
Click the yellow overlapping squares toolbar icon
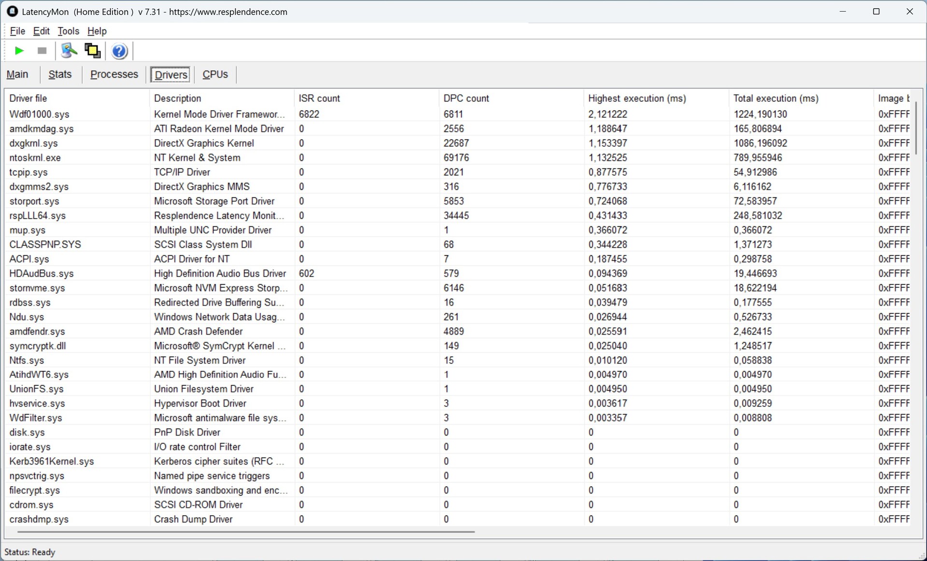[92, 51]
